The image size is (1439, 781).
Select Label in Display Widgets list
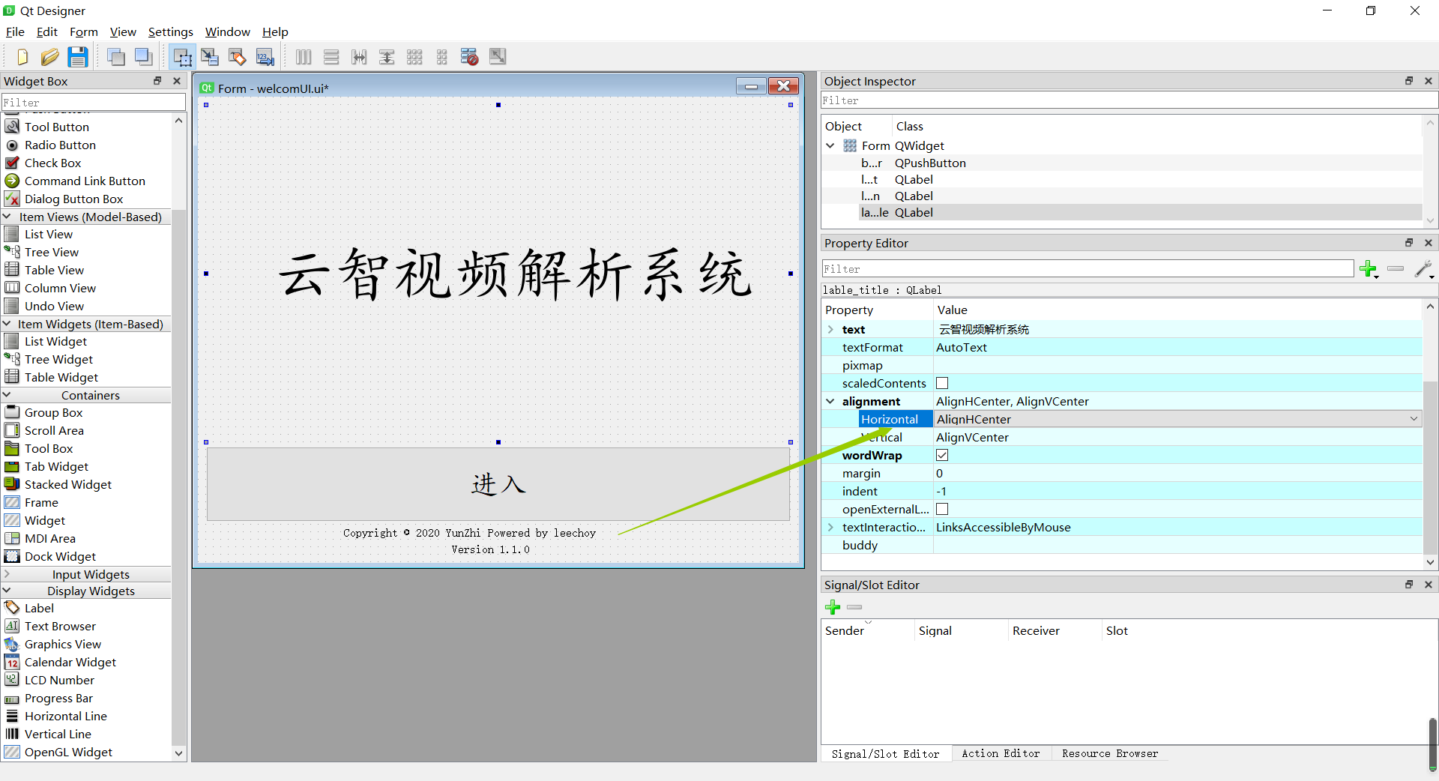point(39,609)
